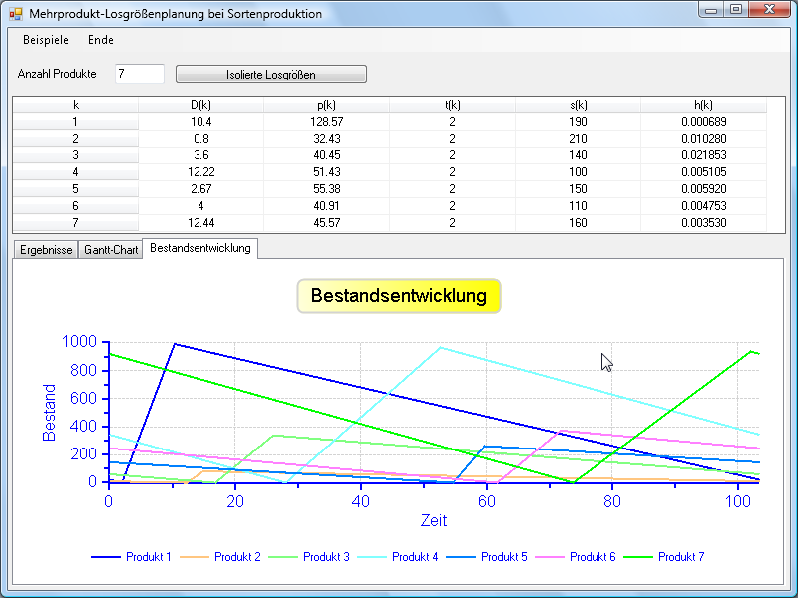Switch to the Gantt-Chart tab
This screenshot has width=798, height=598.
111,250
